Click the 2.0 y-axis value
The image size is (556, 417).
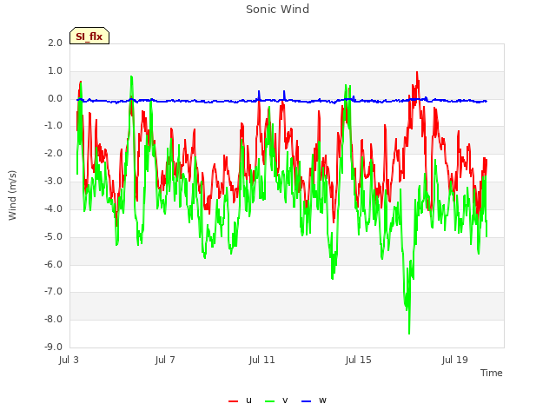point(55,43)
